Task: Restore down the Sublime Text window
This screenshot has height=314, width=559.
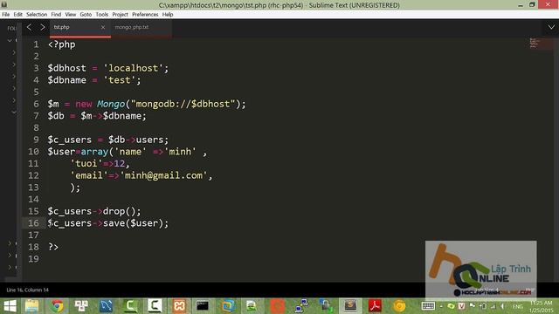Action: click(x=532, y=5)
